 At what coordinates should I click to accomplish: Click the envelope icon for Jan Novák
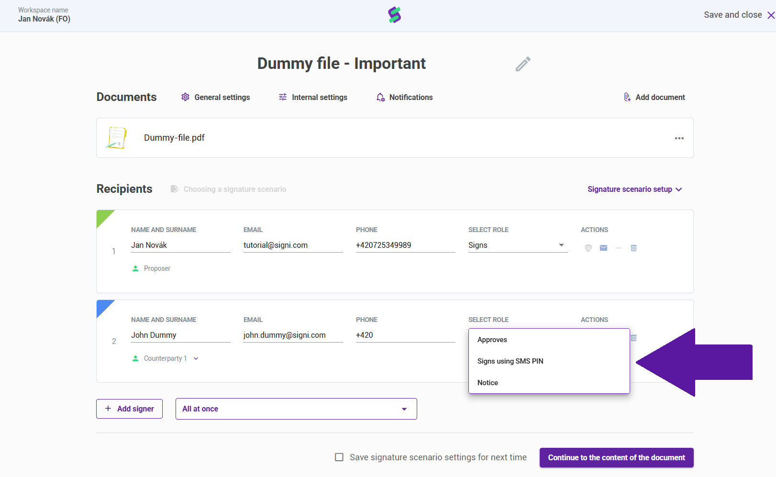[603, 248]
